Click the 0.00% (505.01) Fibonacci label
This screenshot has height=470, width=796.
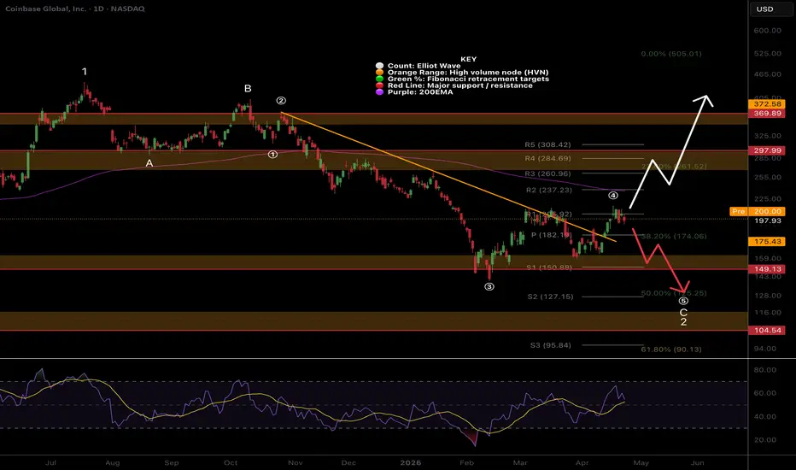[x=671, y=54]
